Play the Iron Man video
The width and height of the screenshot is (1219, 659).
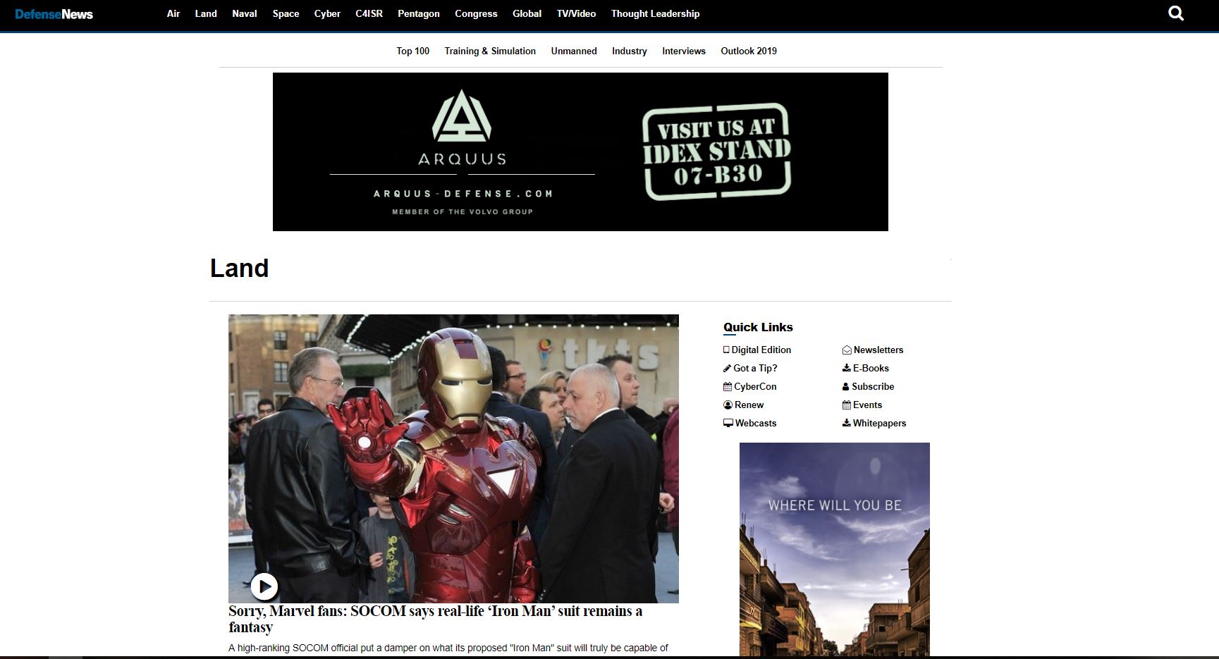coord(264,586)
